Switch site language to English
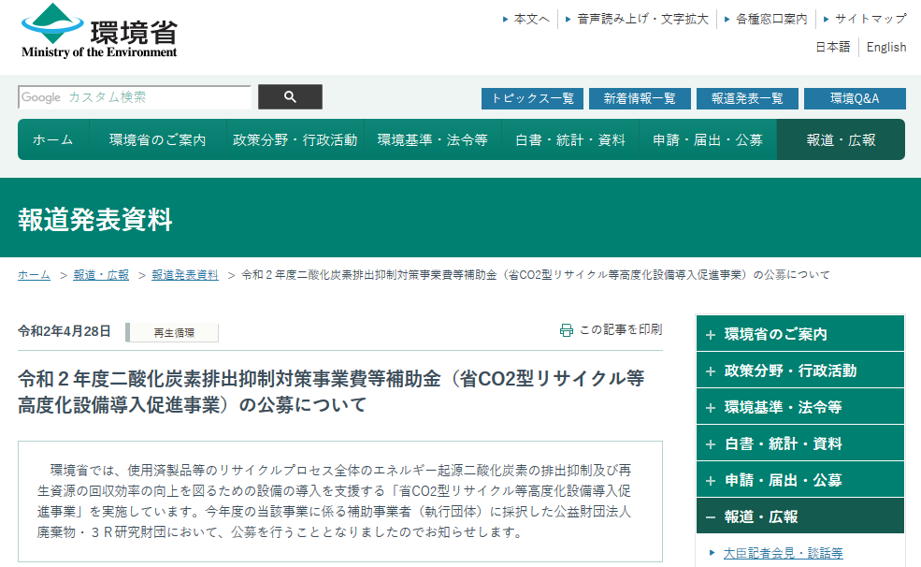The height and width of the screenshot is (567, 921). (885, 47)
